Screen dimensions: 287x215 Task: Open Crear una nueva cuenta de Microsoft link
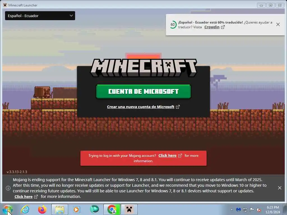coord(141,107)
